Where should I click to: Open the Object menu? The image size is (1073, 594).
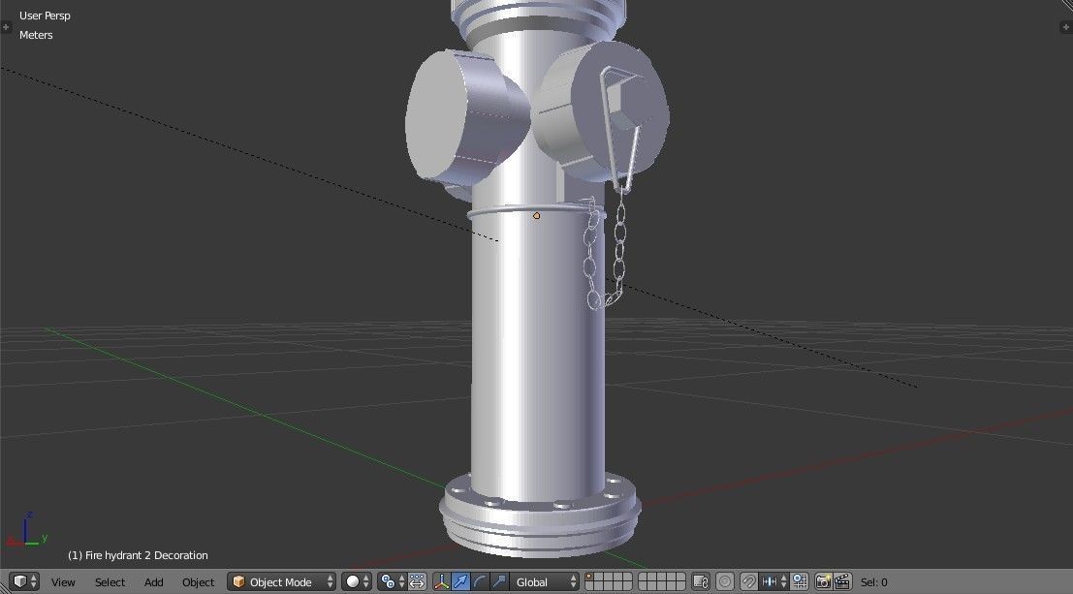198,582
